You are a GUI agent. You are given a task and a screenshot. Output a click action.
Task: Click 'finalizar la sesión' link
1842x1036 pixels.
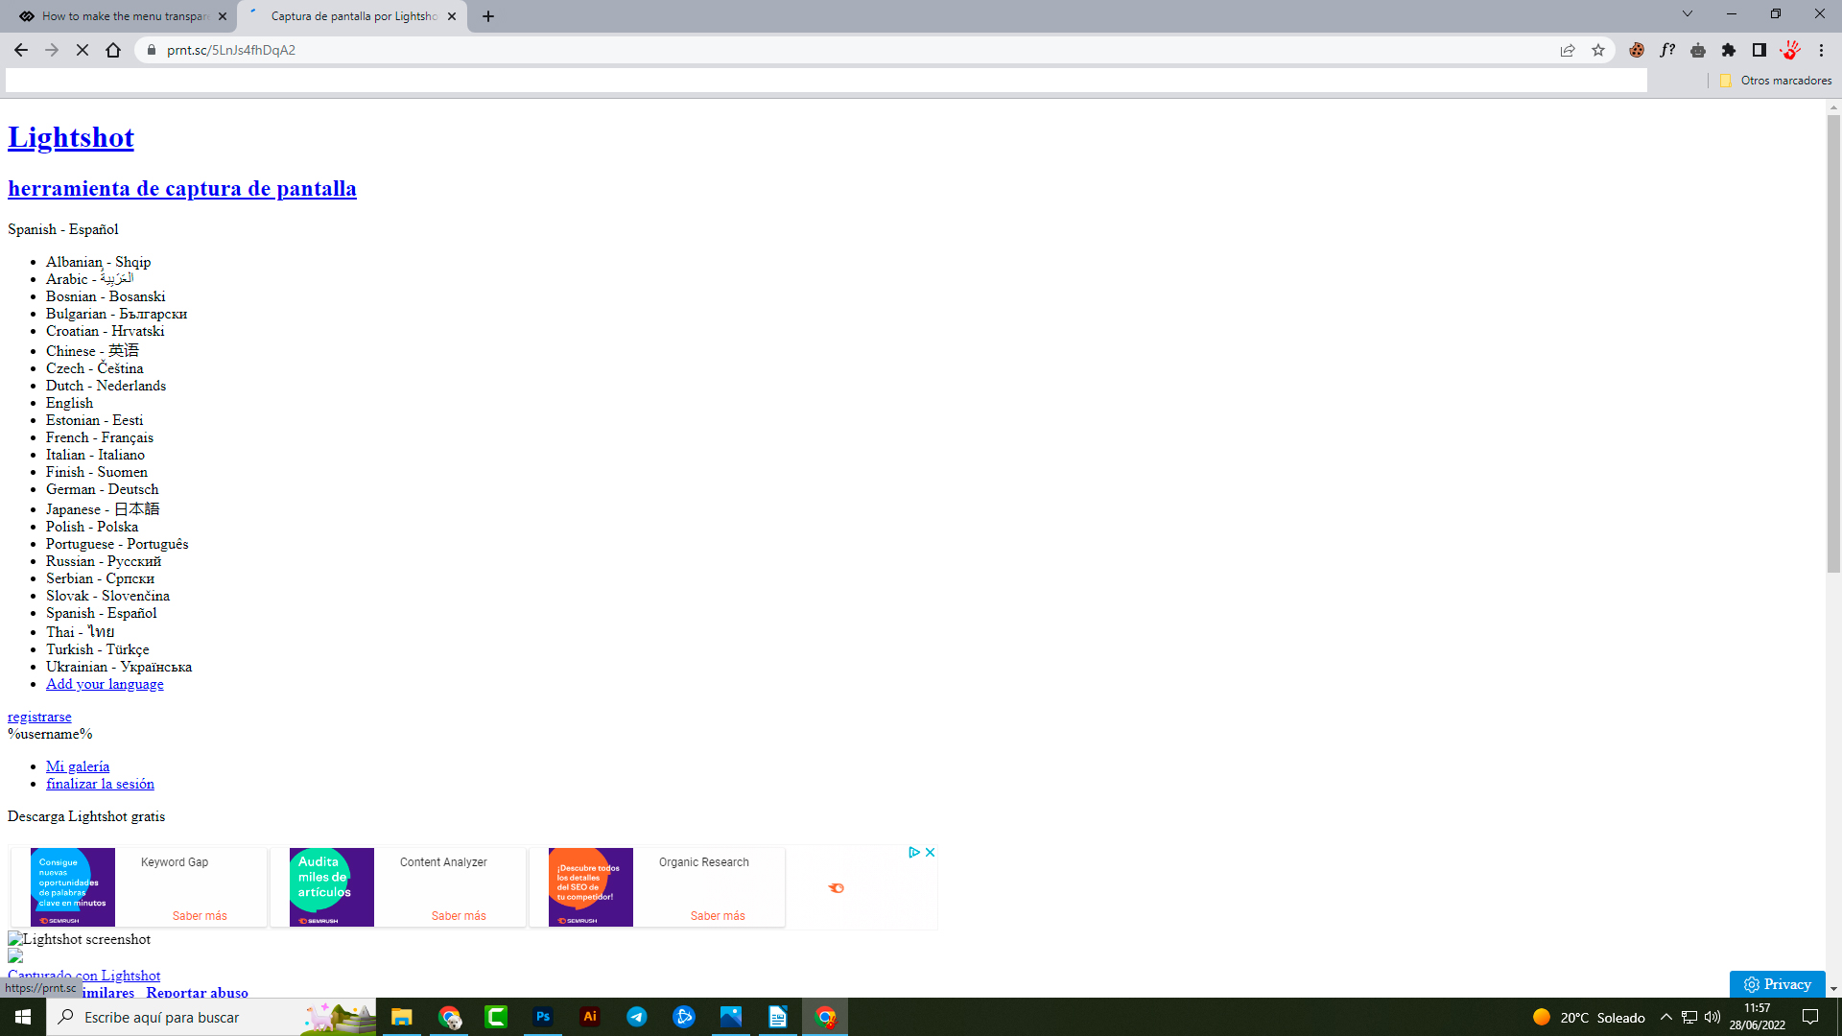tap(100, 784)
